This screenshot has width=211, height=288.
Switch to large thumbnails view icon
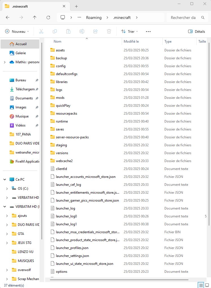pos(207,285)
